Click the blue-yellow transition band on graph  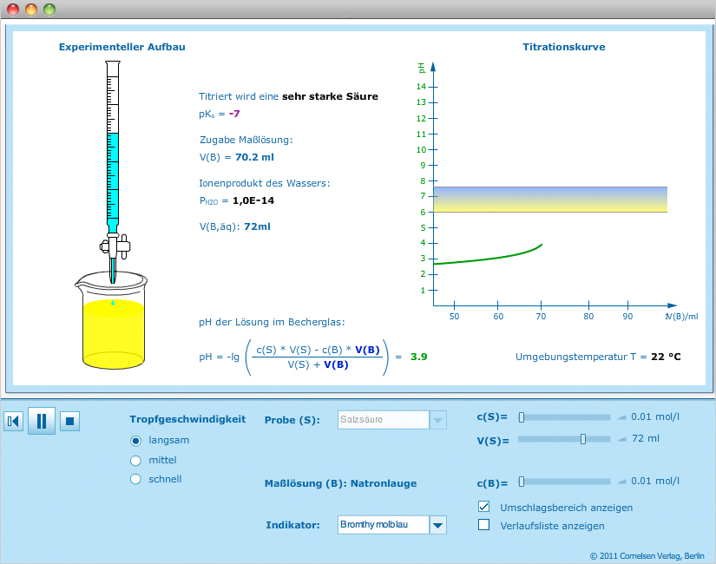(549, 200)
